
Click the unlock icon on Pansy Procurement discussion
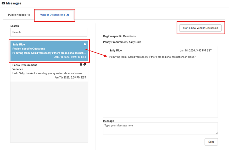click(x=81, y=64)
